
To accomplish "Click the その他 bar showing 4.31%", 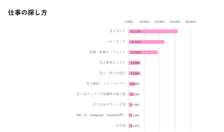I will tap(130, 125).
